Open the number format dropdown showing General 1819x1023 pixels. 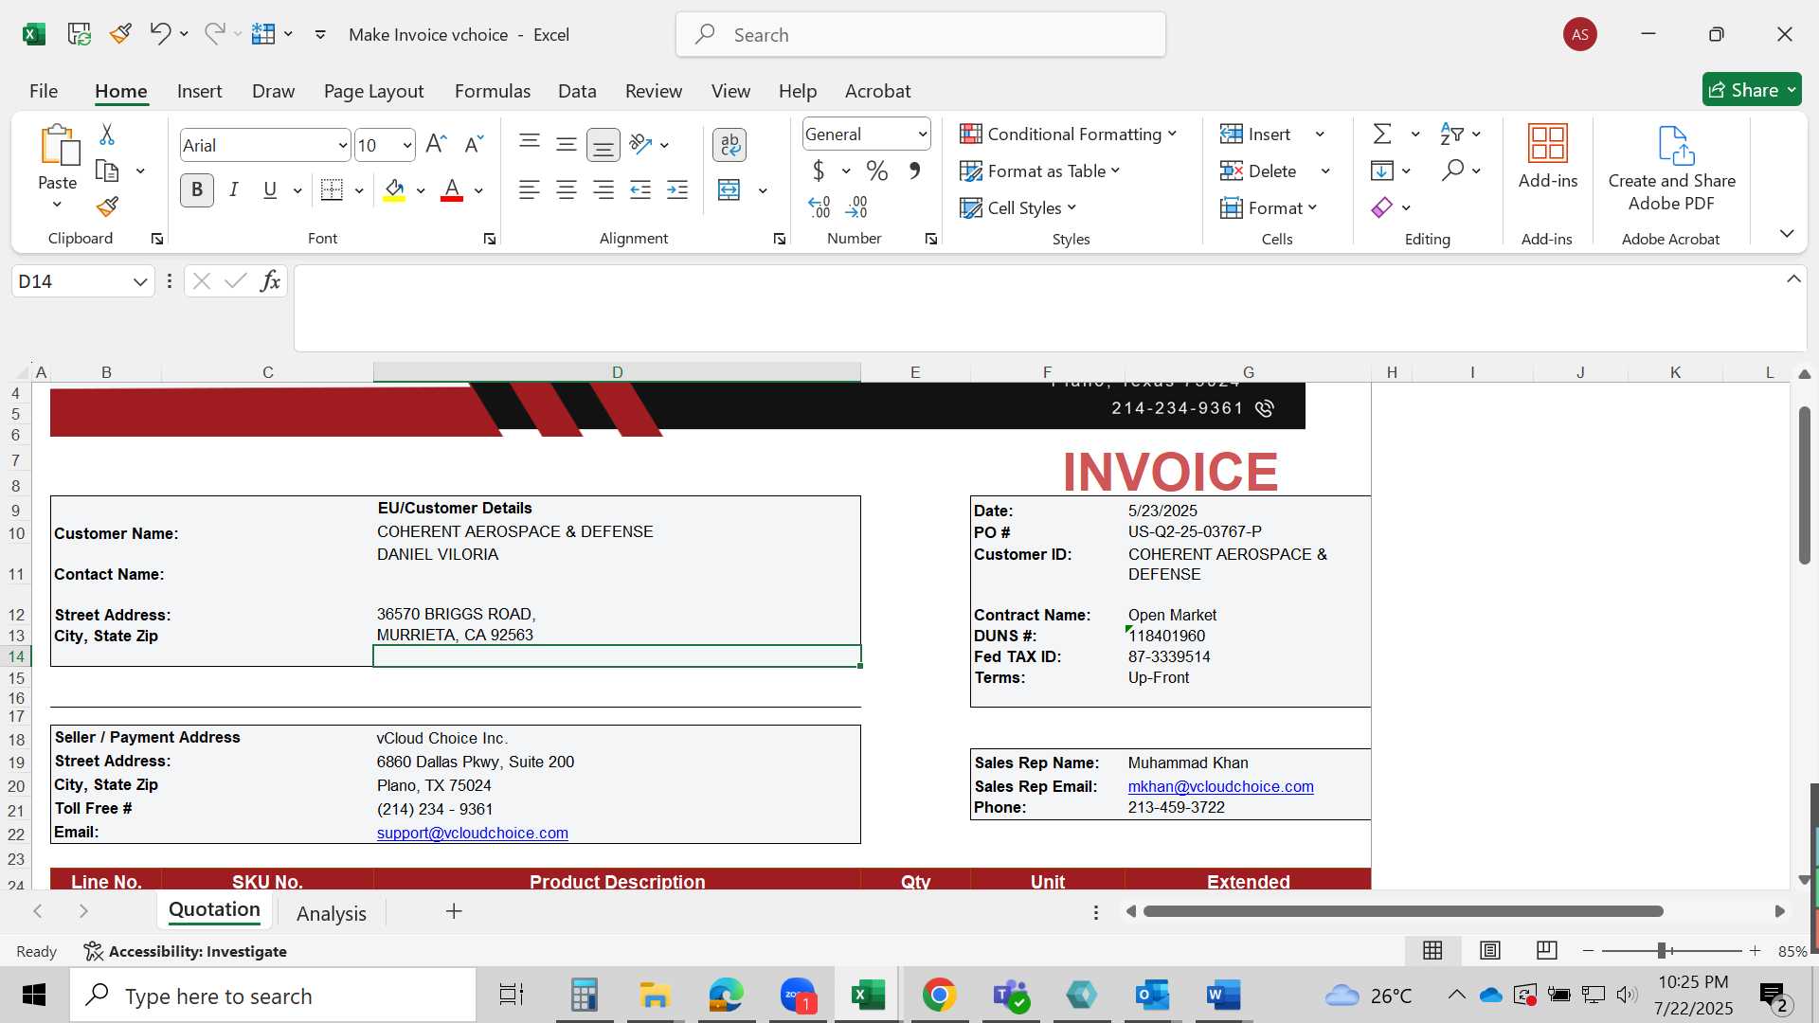[922, 135]
